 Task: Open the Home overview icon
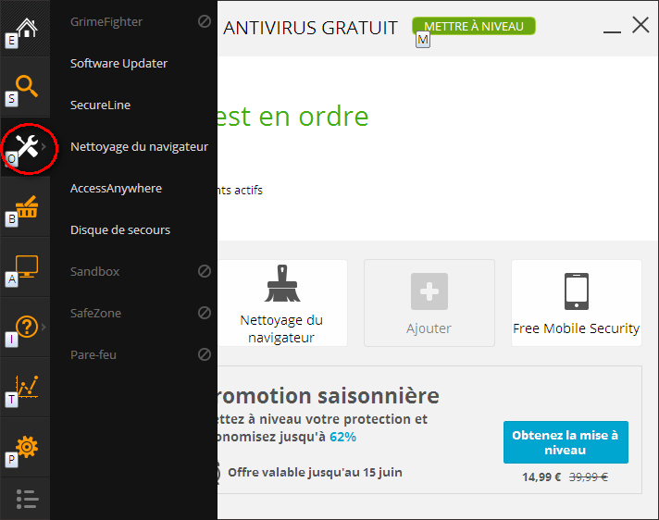pos(27,28)
